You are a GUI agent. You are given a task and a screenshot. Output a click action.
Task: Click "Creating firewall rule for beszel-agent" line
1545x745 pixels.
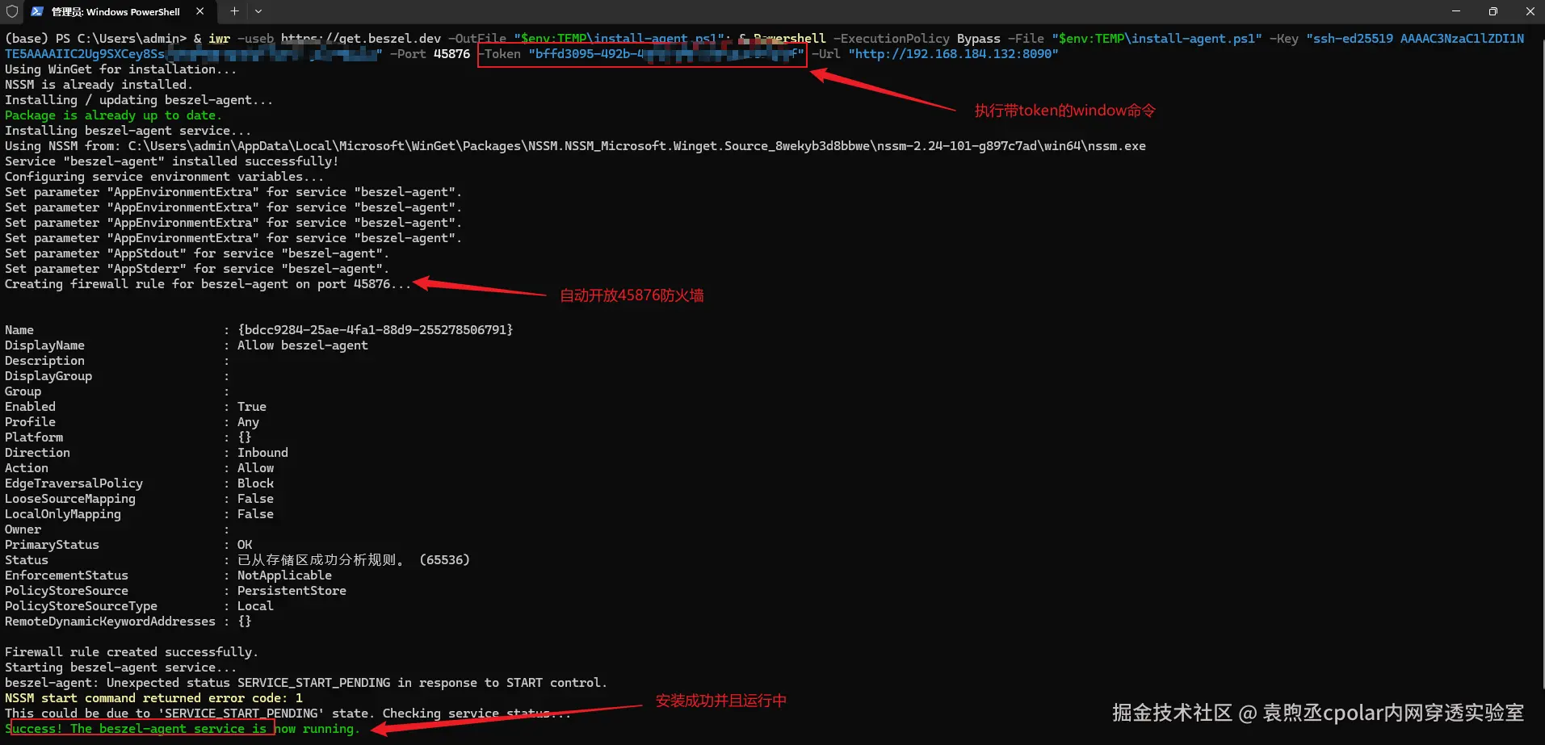[x=208, y=284]
